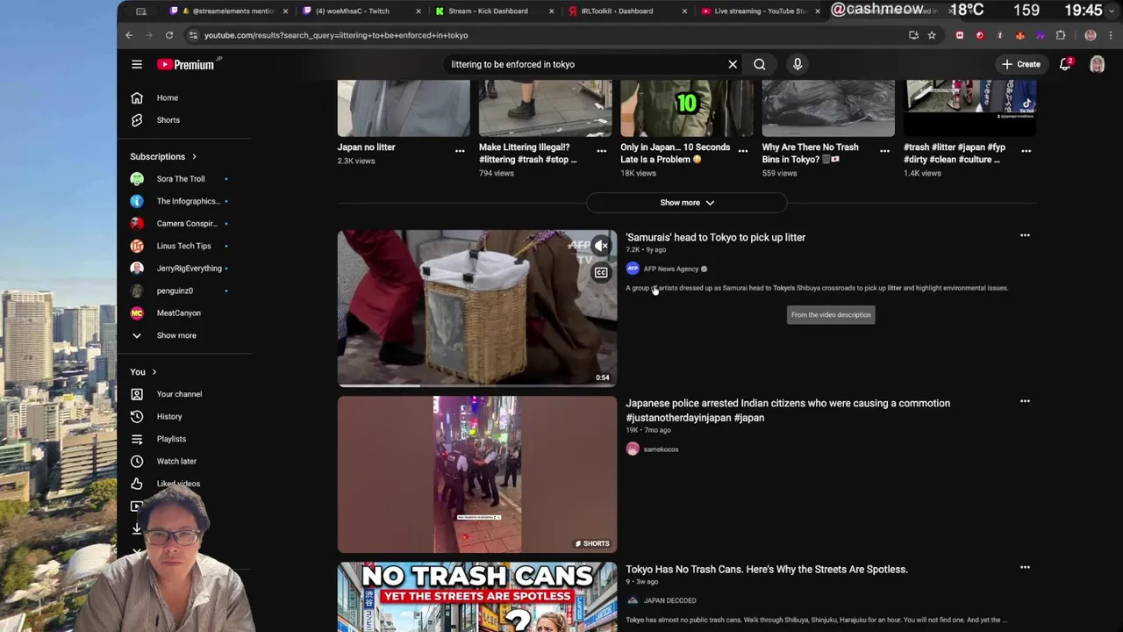Image resolution: width=1123 pixels, height=632 pixels.
Task: Switch to Stream - Kick Dashboard tab
Action: point(491,11)
